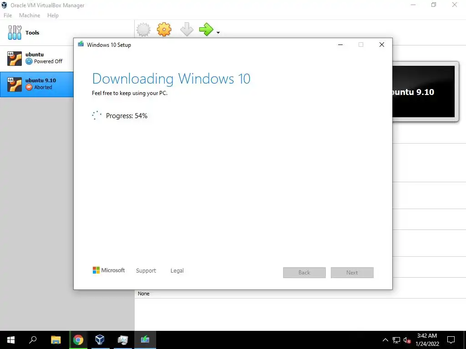The height and width of the screenshot is (349, 466).
Task: Open the Help menu in VirtualBox Manager
Action: click(53, 15)
